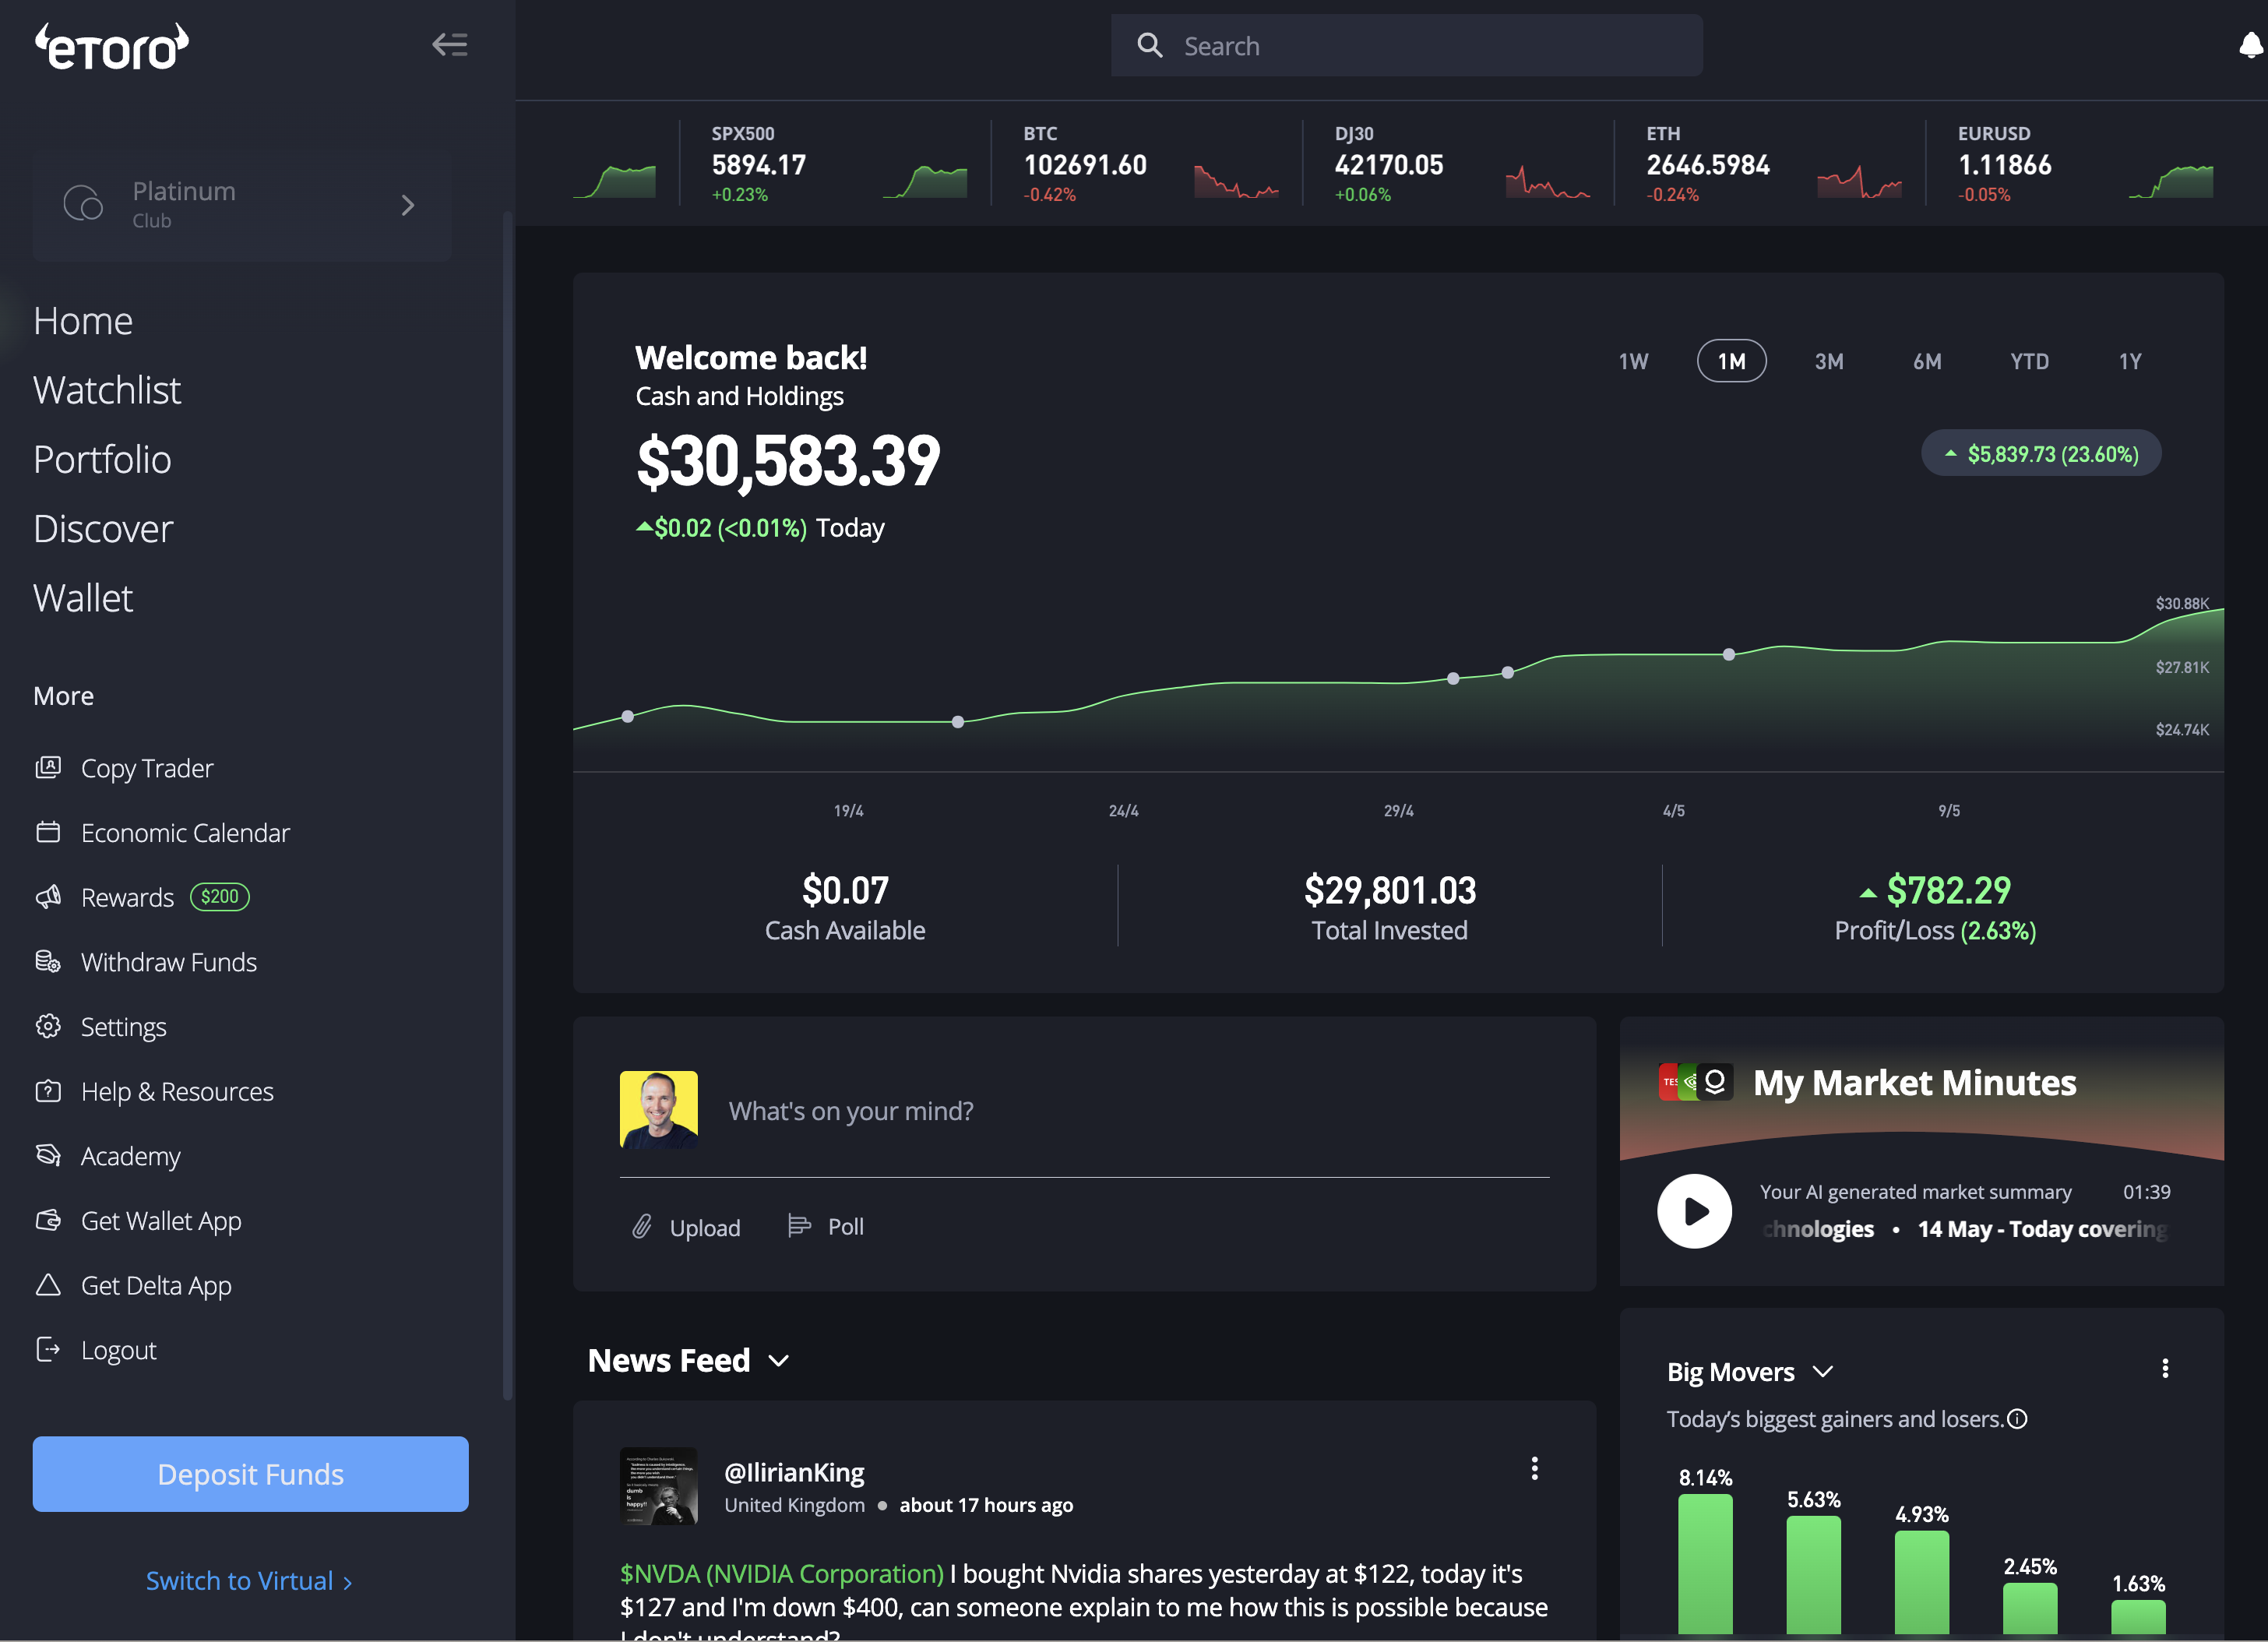Select the 1W chart range
The image size is (2268, 1642).
tap(1633, 361)
